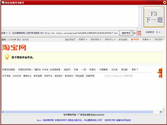Open the 法律声明 link
This screenshot has width=167, height=125.
point(90,76)
